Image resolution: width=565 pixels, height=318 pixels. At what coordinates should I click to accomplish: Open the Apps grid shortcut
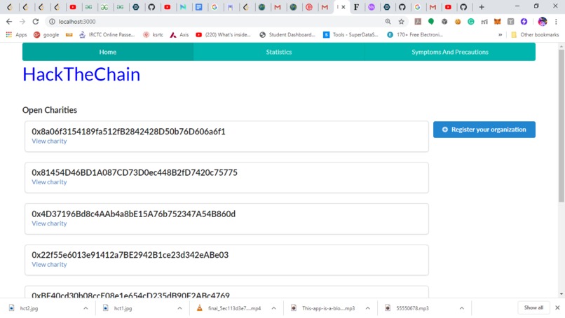click(16, 34)
